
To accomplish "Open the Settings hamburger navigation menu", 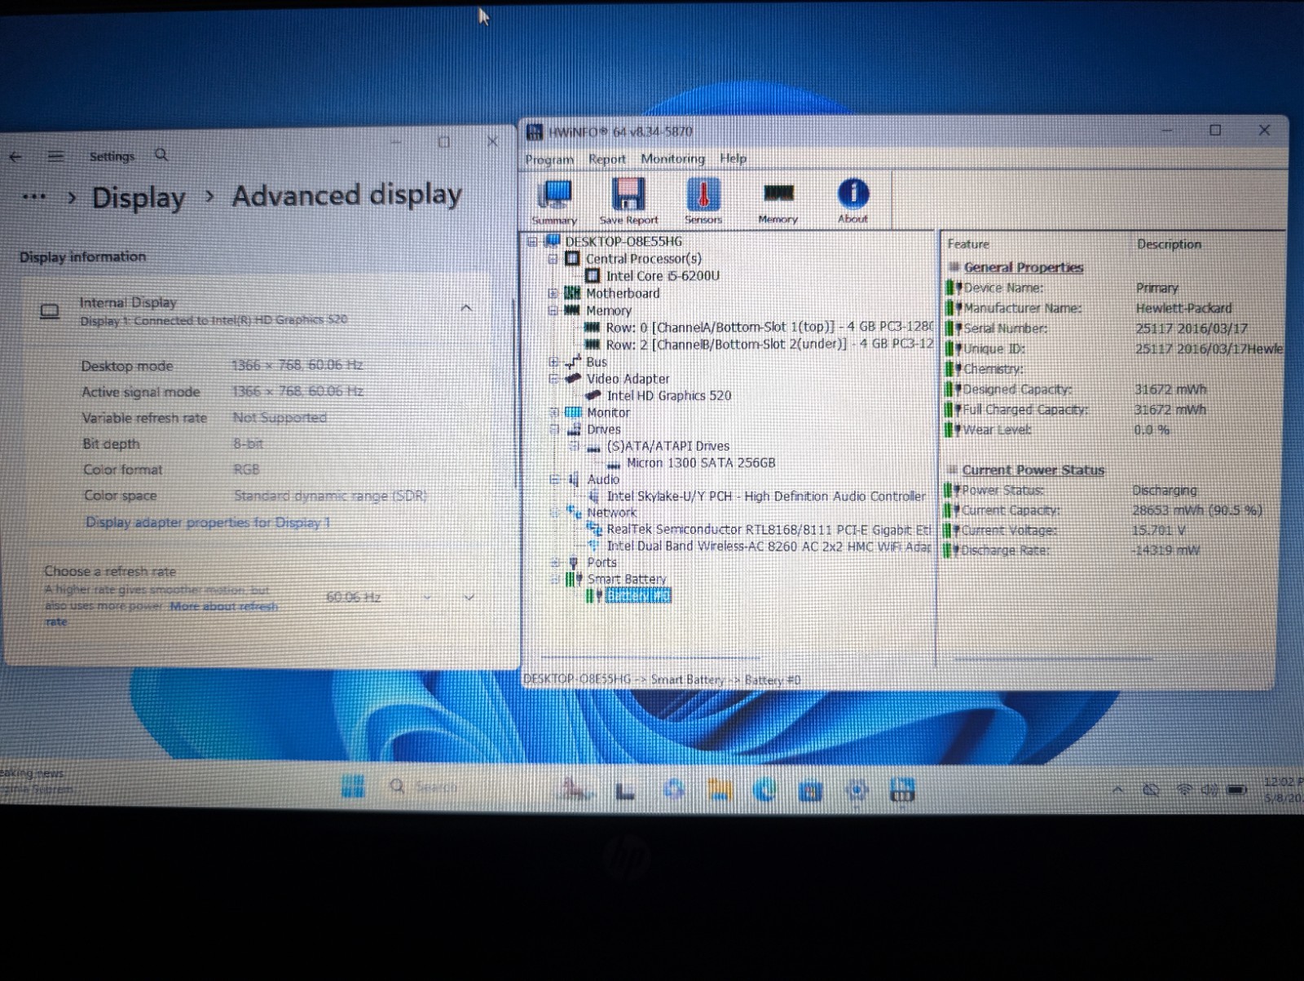I will [55, 156].
